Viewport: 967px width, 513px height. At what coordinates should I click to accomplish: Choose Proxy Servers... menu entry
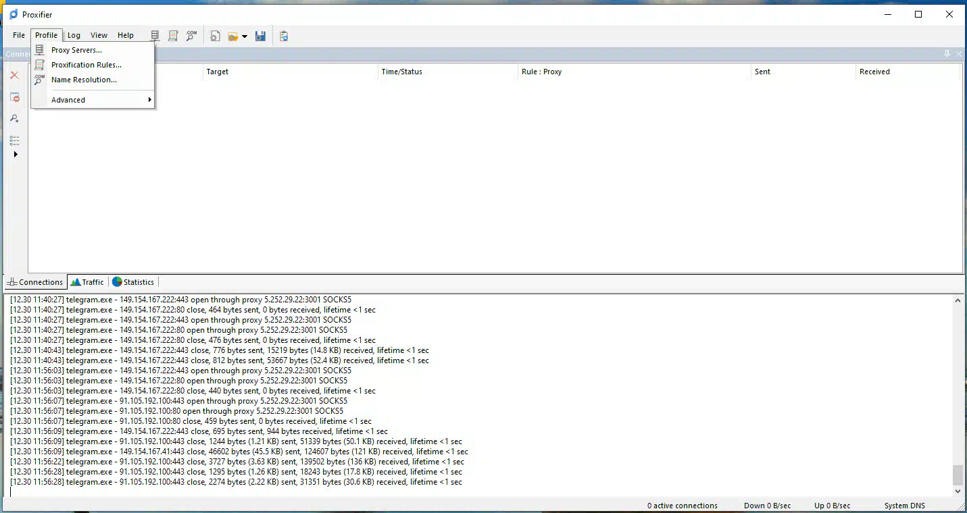click(x=93, y=50)
